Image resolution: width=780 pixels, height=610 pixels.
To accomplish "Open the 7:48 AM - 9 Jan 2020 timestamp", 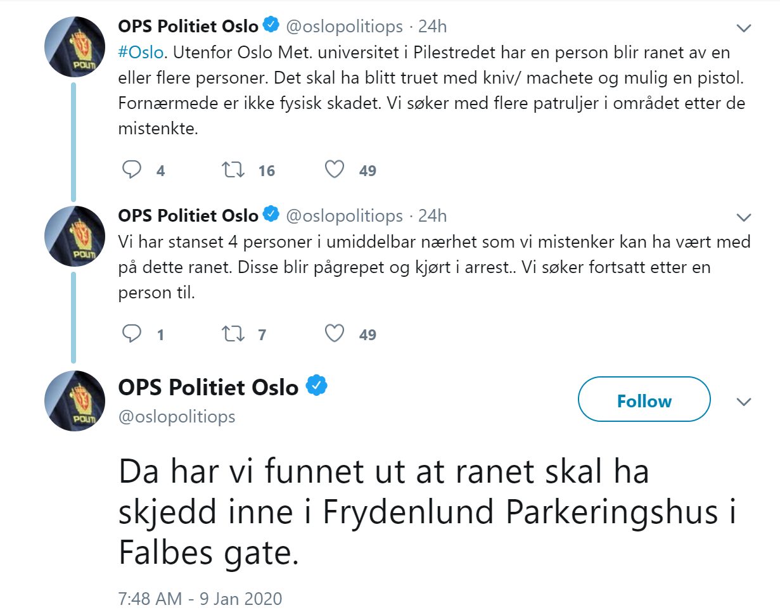I will pos(200,598).
